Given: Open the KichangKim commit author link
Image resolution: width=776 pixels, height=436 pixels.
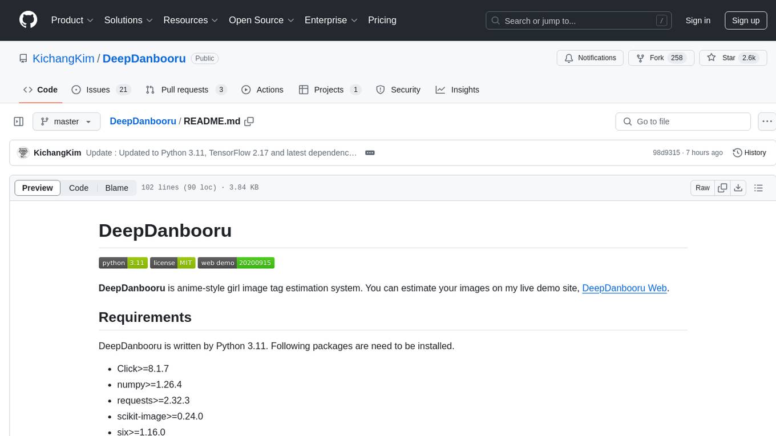Looking at the screenshot, I should point(57,152).
